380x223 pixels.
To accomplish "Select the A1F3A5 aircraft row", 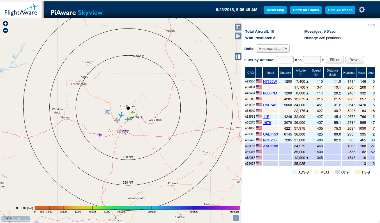I will pos(310,99).
